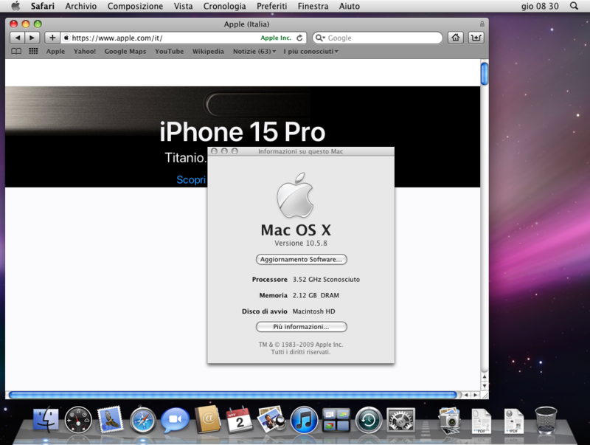590x445 pixels.
Task: Open the Aiuto menu
Action: pos(349,6)
